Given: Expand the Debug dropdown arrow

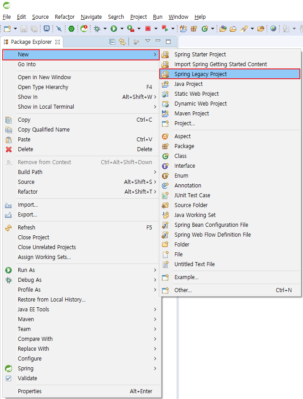Looking at the screenshot, I should tap(105, 29).
